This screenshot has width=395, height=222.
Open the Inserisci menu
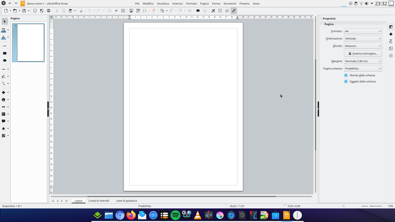click(177, 3)
